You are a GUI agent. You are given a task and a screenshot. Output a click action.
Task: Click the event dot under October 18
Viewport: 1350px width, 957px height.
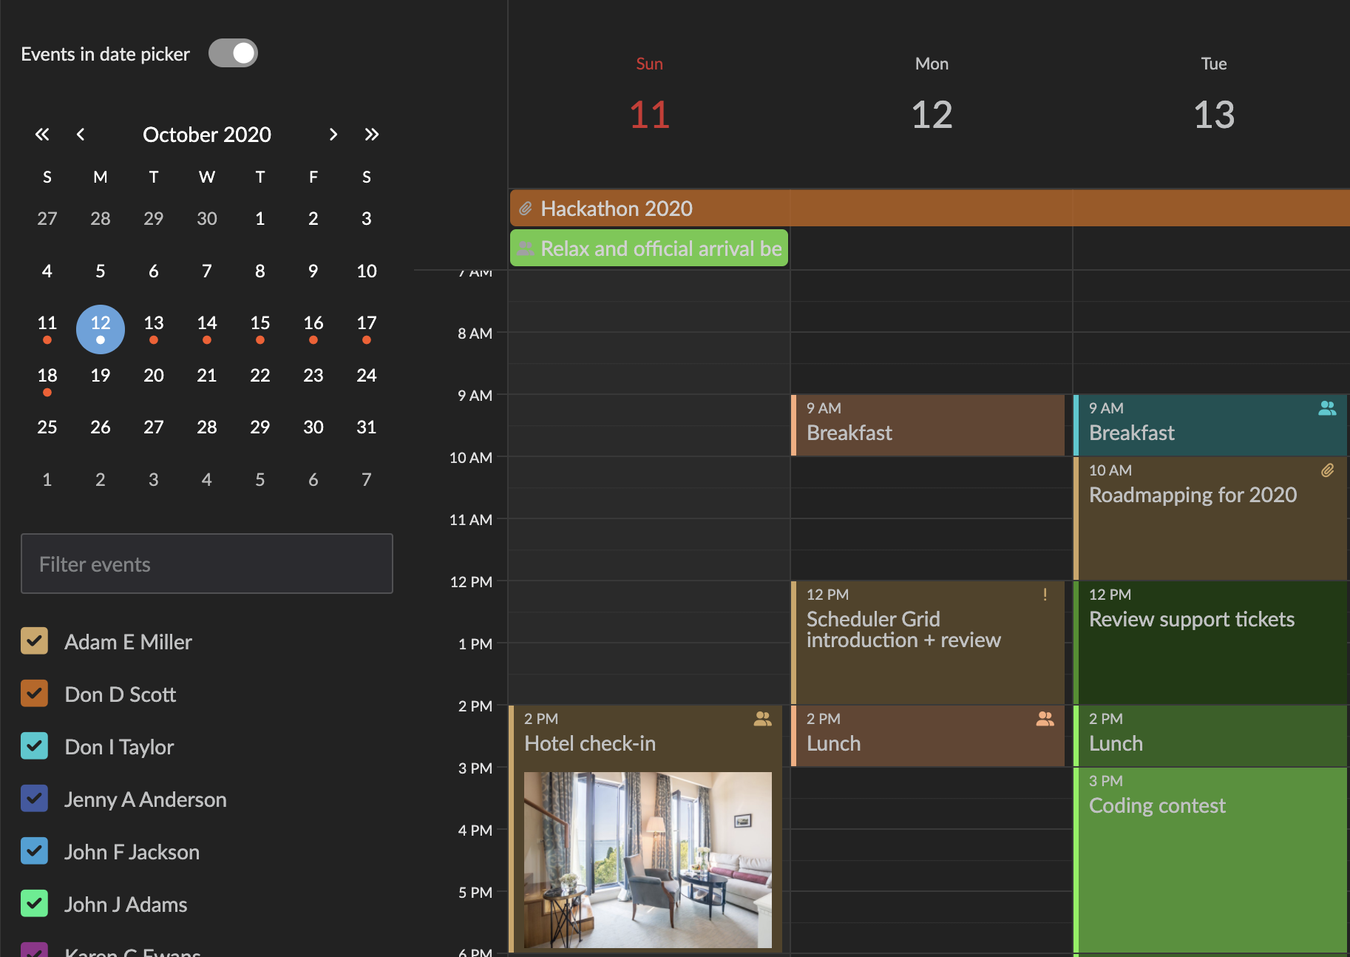click(47, 393)
